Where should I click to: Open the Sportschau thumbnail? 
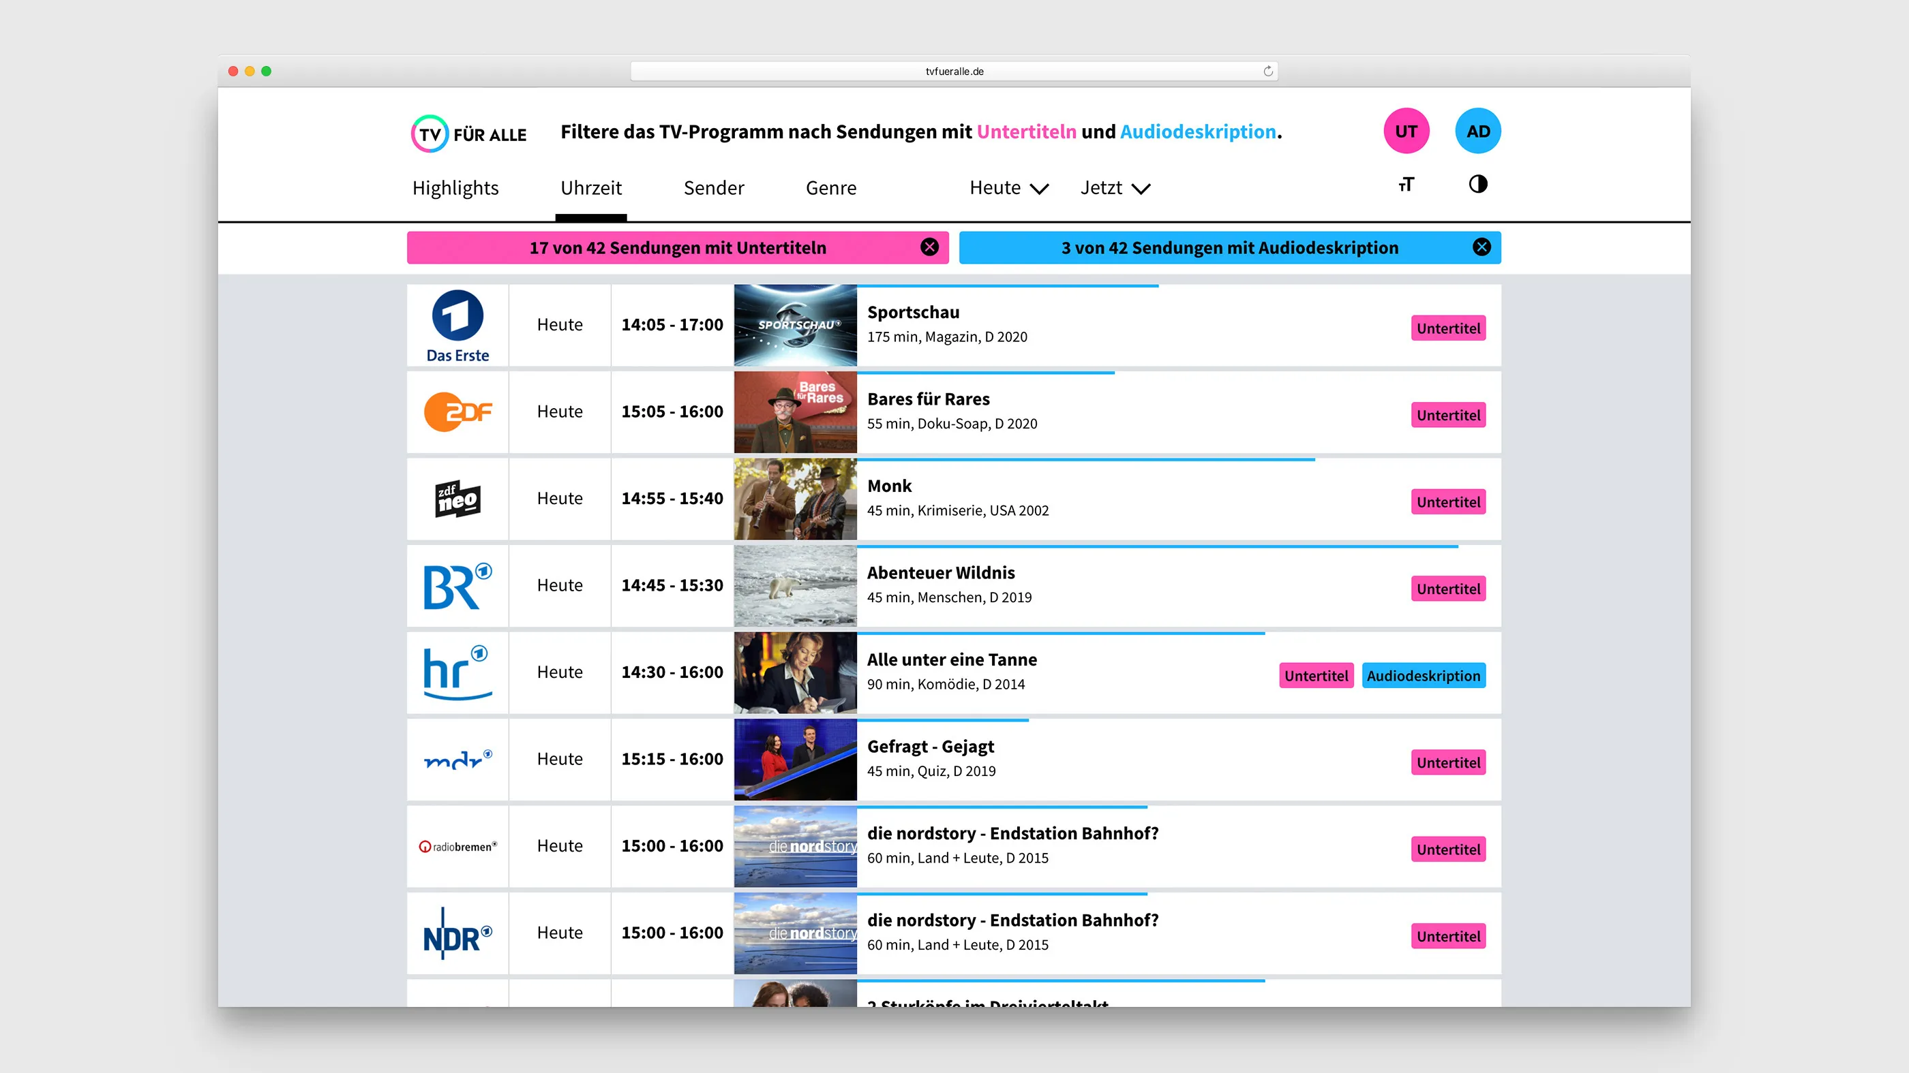795,325
